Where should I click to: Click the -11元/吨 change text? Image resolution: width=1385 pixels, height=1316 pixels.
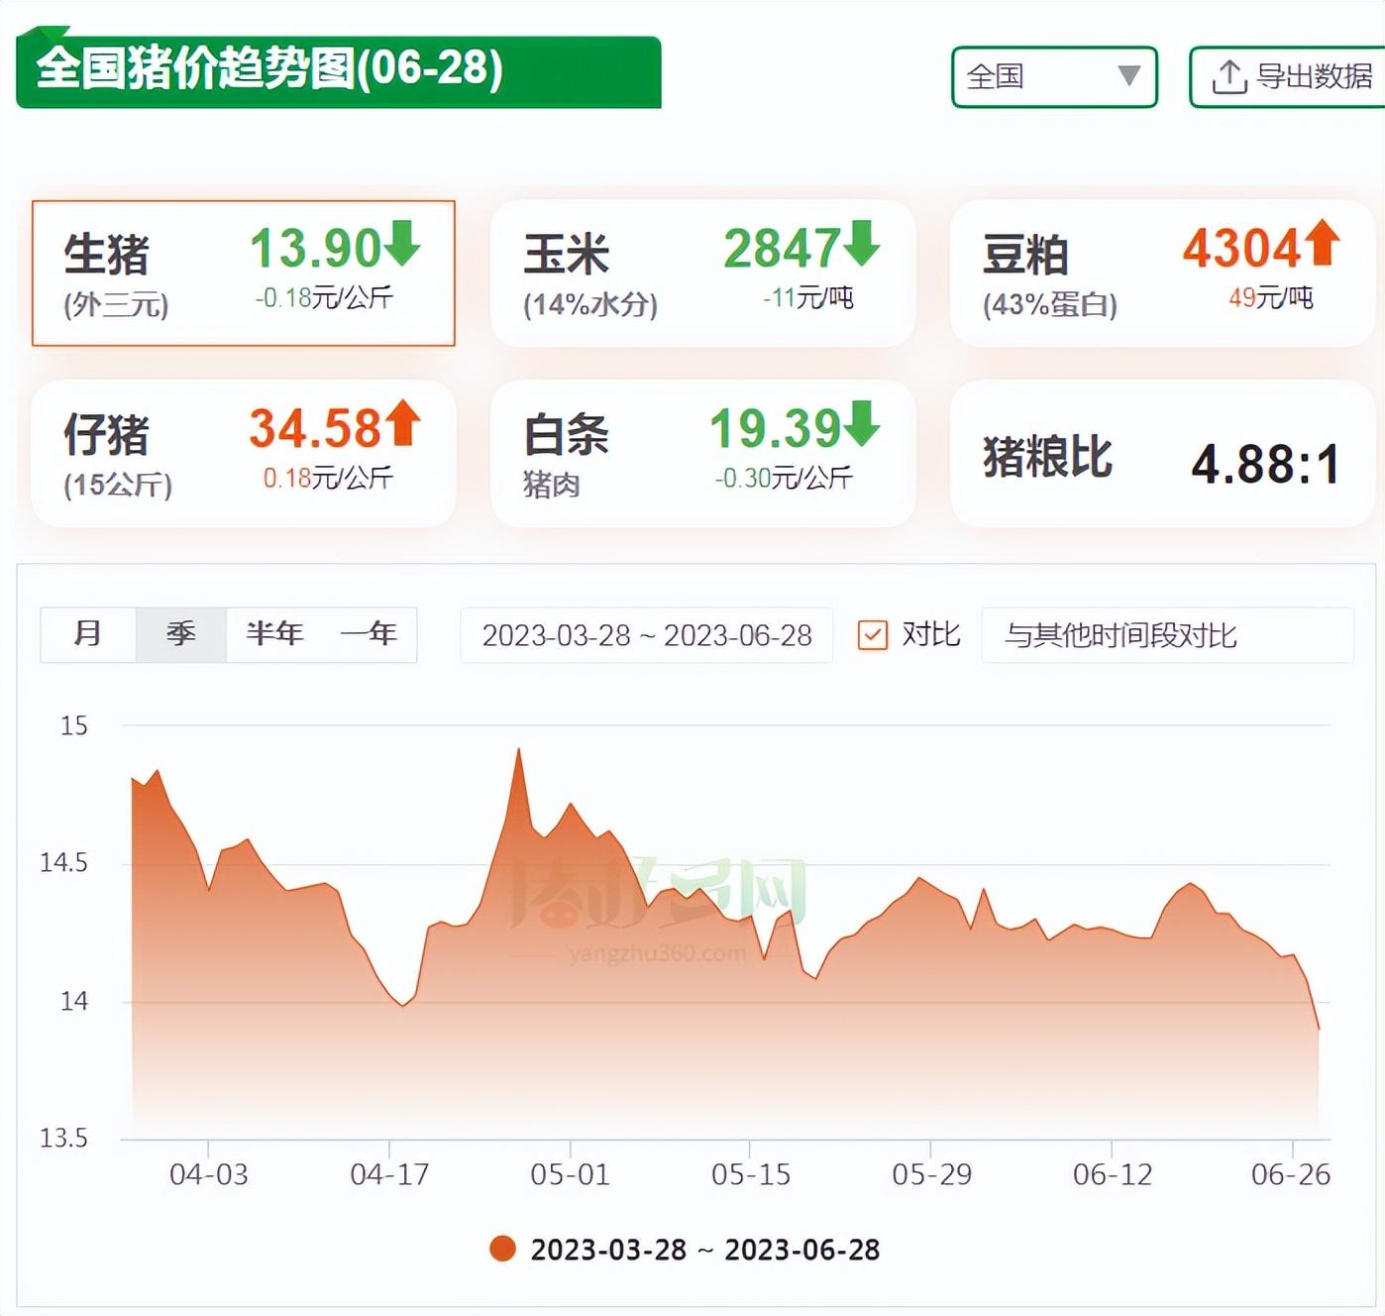point(807,297)
